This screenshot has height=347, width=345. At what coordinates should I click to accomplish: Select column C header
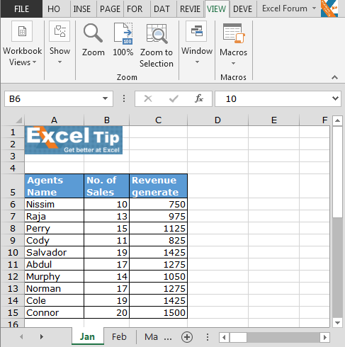tap(158, 120)
